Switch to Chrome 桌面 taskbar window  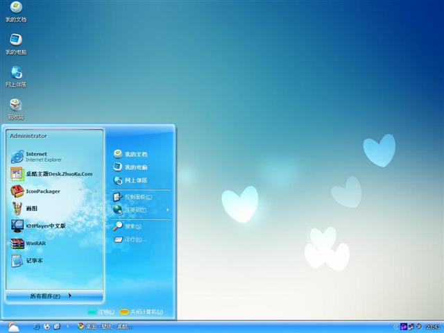click(x=105, y=327)
